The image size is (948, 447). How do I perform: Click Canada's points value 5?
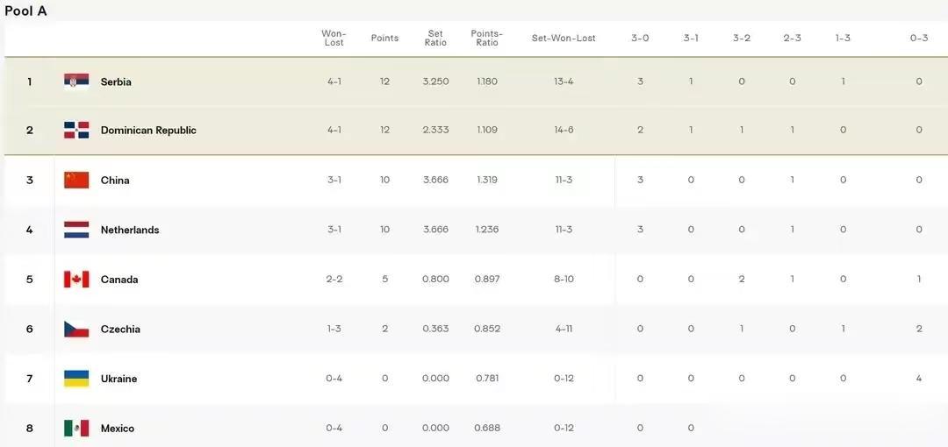click(385, 279)
